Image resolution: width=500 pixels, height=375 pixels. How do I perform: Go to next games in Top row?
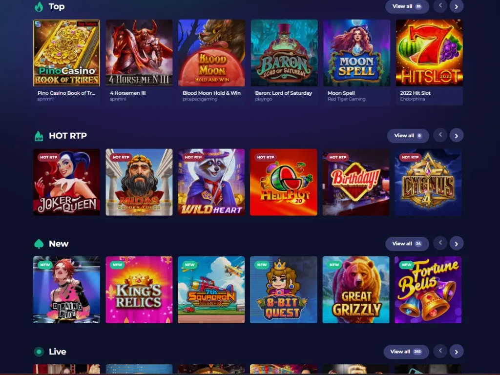click(457, 6)
